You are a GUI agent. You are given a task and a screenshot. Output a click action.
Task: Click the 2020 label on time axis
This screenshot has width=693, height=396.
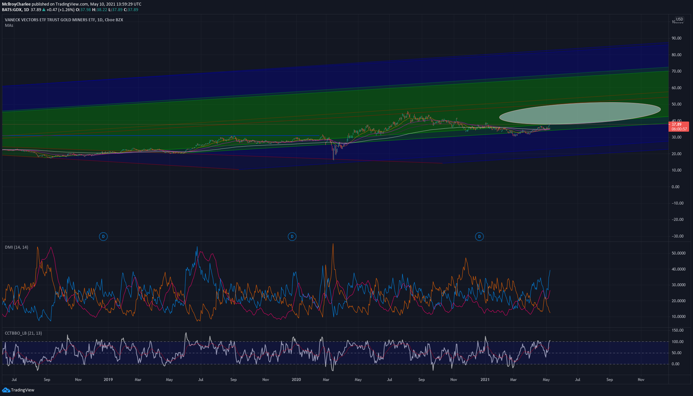point(296,380)
